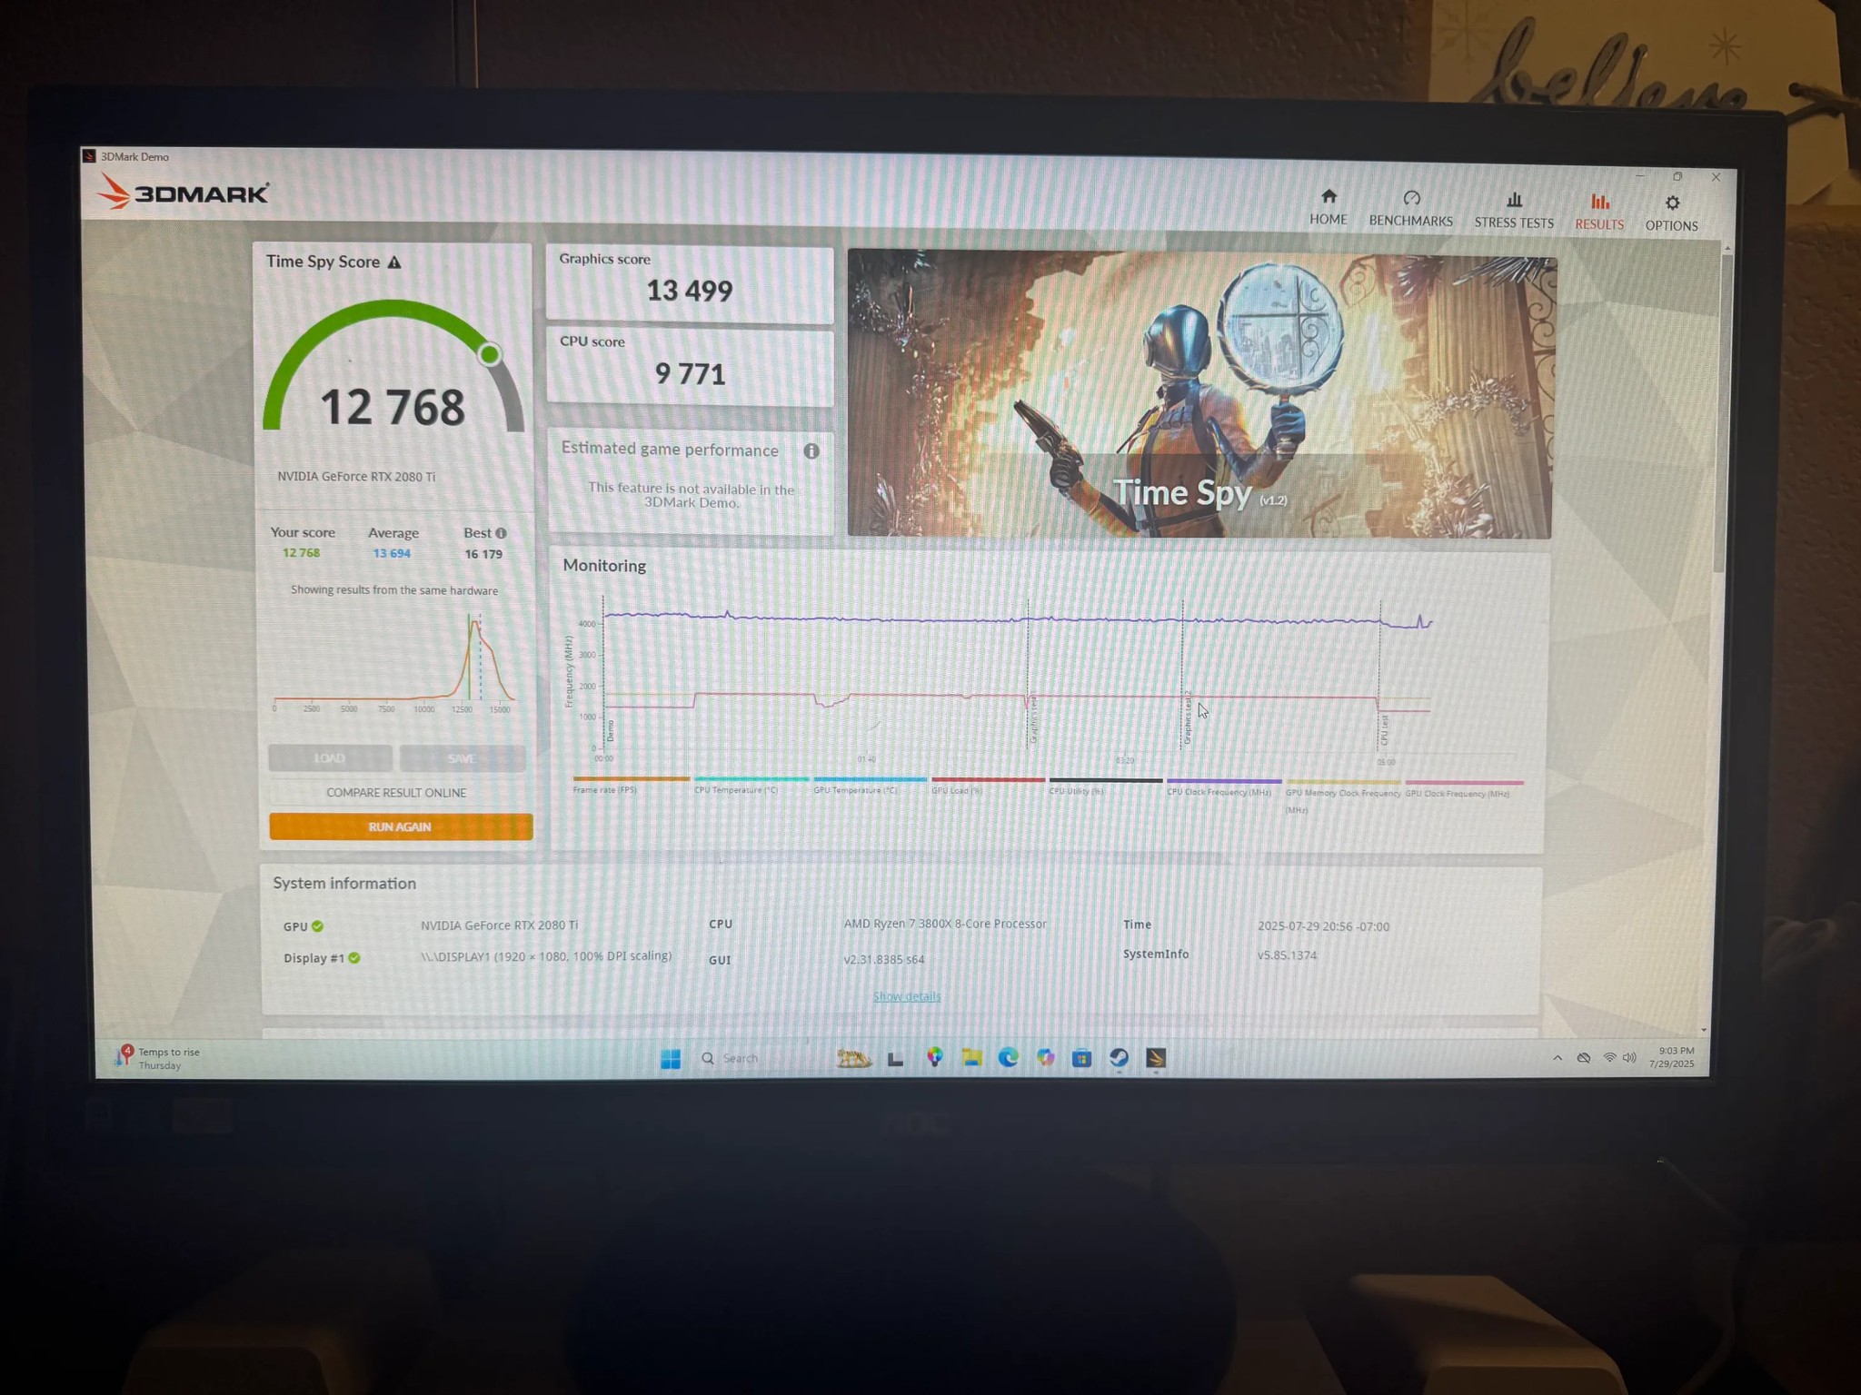Click the Average score 13 694
The width and height of the screenshot is (1861, 1395).
pos(392,553)
